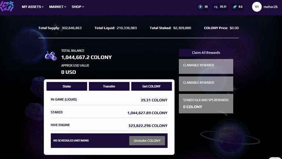This screenshot has width=282, height=159.
Task: Click the Hive Engine balance row
Action: coord(109,125)
